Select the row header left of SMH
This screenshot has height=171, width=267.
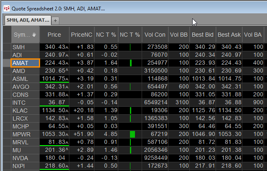pos(6,47)
